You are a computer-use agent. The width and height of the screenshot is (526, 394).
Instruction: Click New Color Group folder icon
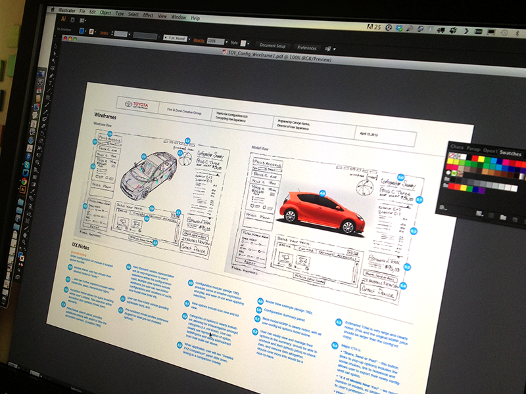[x=503, y=217]
